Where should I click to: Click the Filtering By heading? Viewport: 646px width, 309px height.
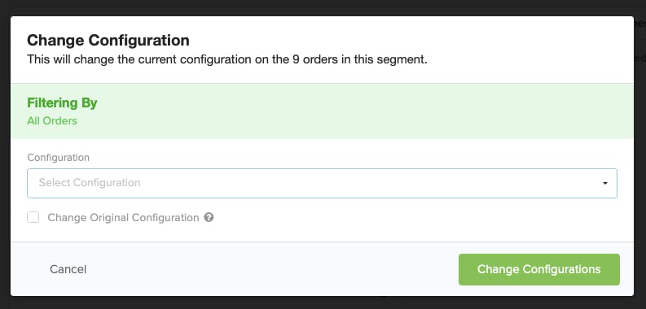pyautogui.click(x=62, y=102)
